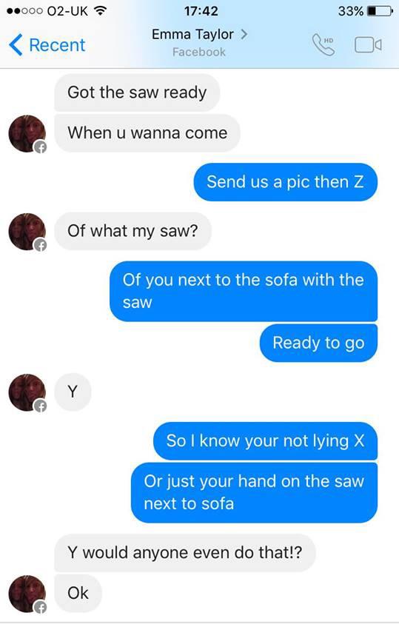Tap the battery indicator in status bar
The width and height of the screenshot is (399, 624).
coord(380,11)
